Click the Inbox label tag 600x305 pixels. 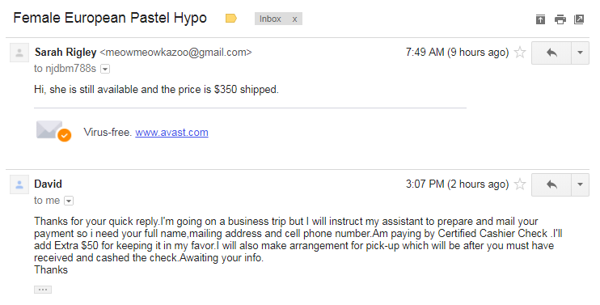coord(270,19)
